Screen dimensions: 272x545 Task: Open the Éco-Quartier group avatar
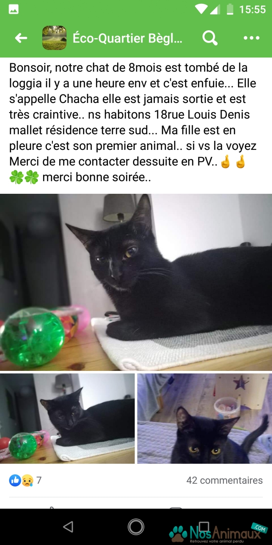pos(54,38)
